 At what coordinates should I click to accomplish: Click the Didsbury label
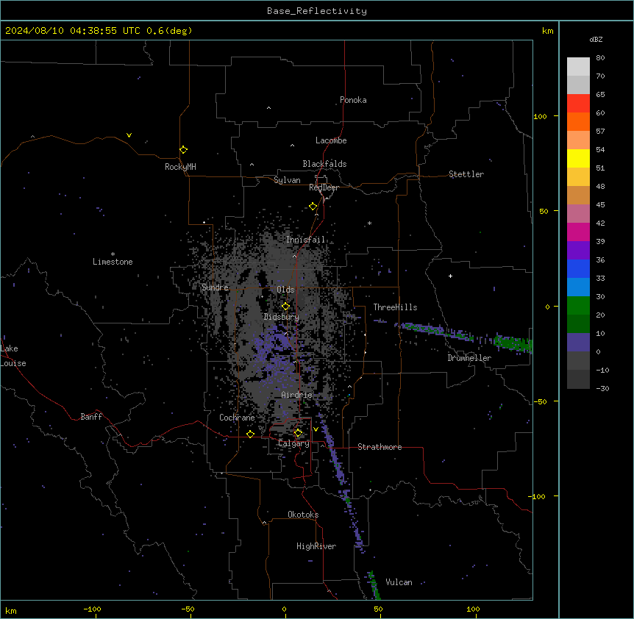click(282, 317)
